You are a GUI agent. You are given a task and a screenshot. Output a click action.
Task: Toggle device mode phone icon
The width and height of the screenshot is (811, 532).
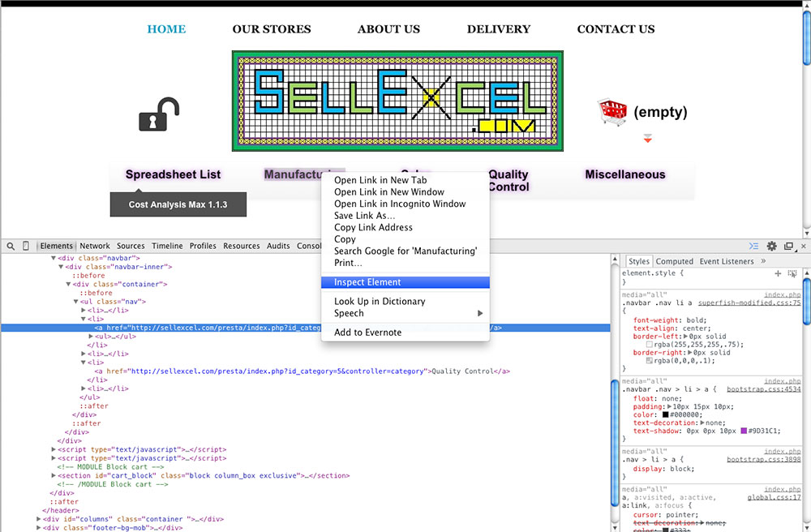(25, 246)
